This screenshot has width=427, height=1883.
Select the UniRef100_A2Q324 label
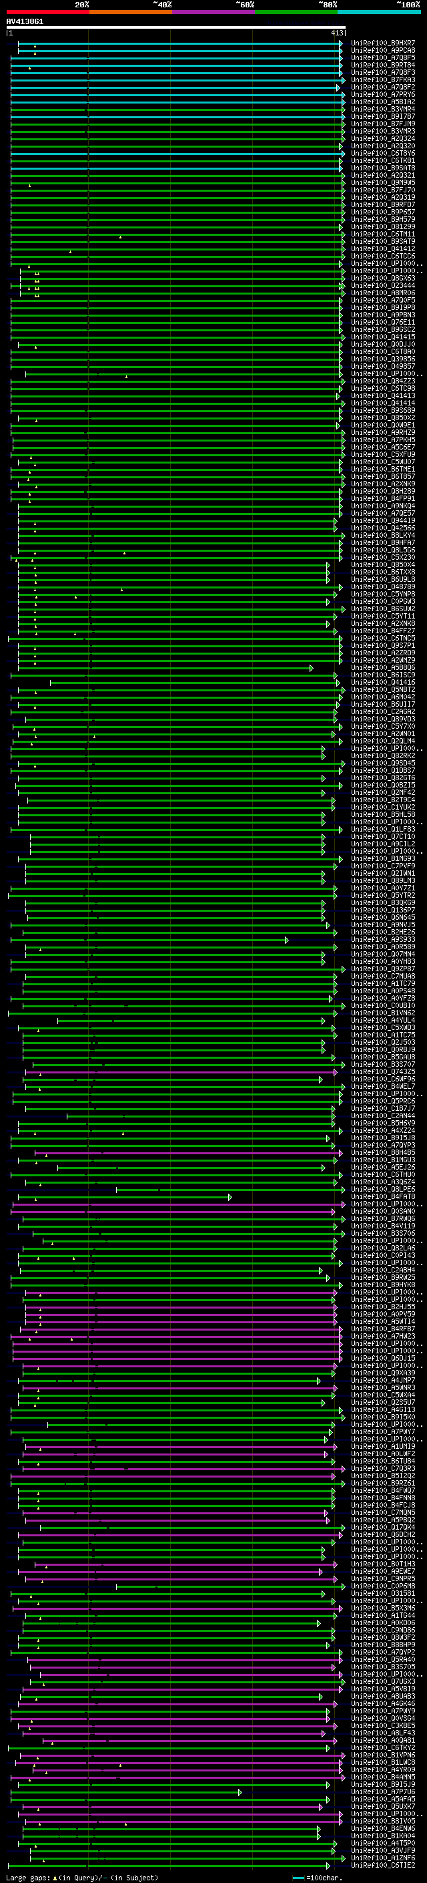pos(383,138)
